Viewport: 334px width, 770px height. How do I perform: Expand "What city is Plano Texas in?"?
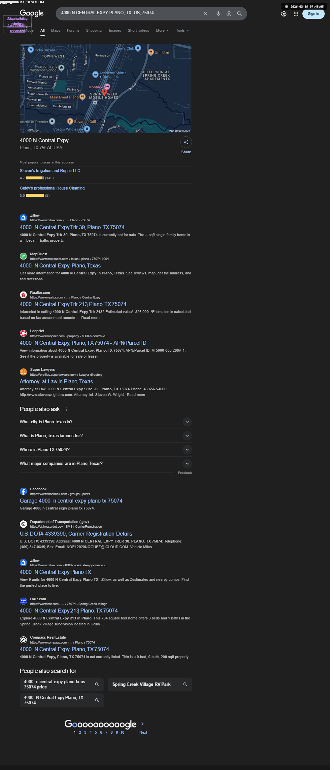[187, 422]
